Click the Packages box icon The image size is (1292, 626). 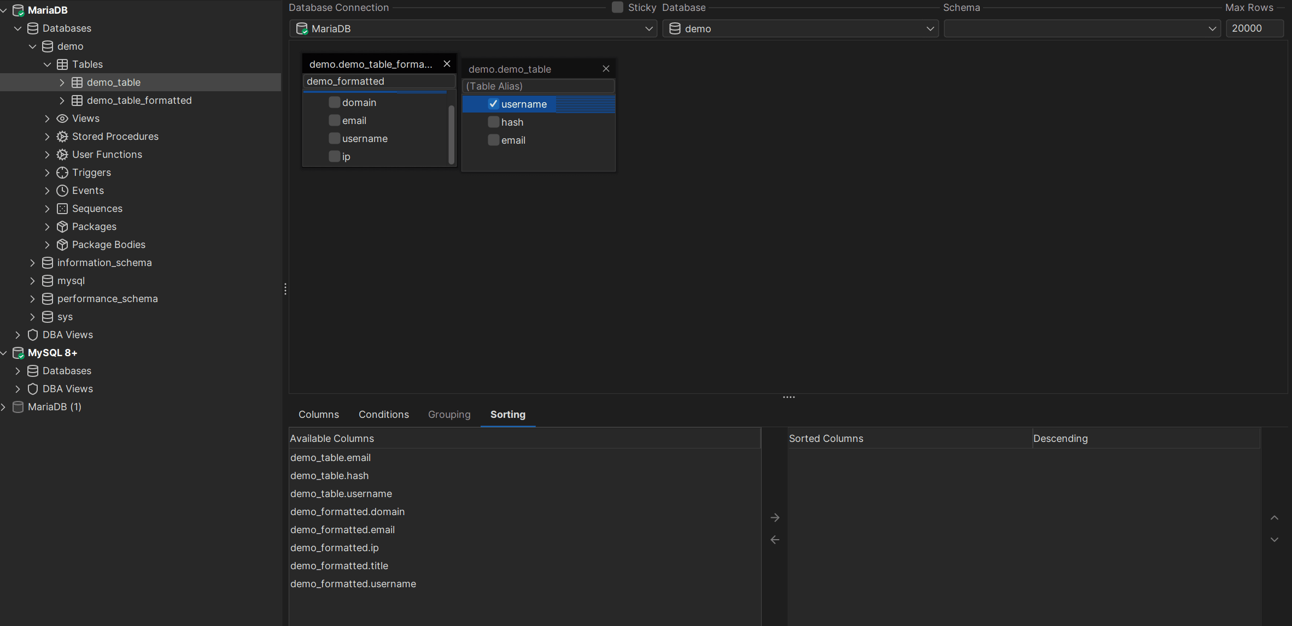(x=62, y=227)
